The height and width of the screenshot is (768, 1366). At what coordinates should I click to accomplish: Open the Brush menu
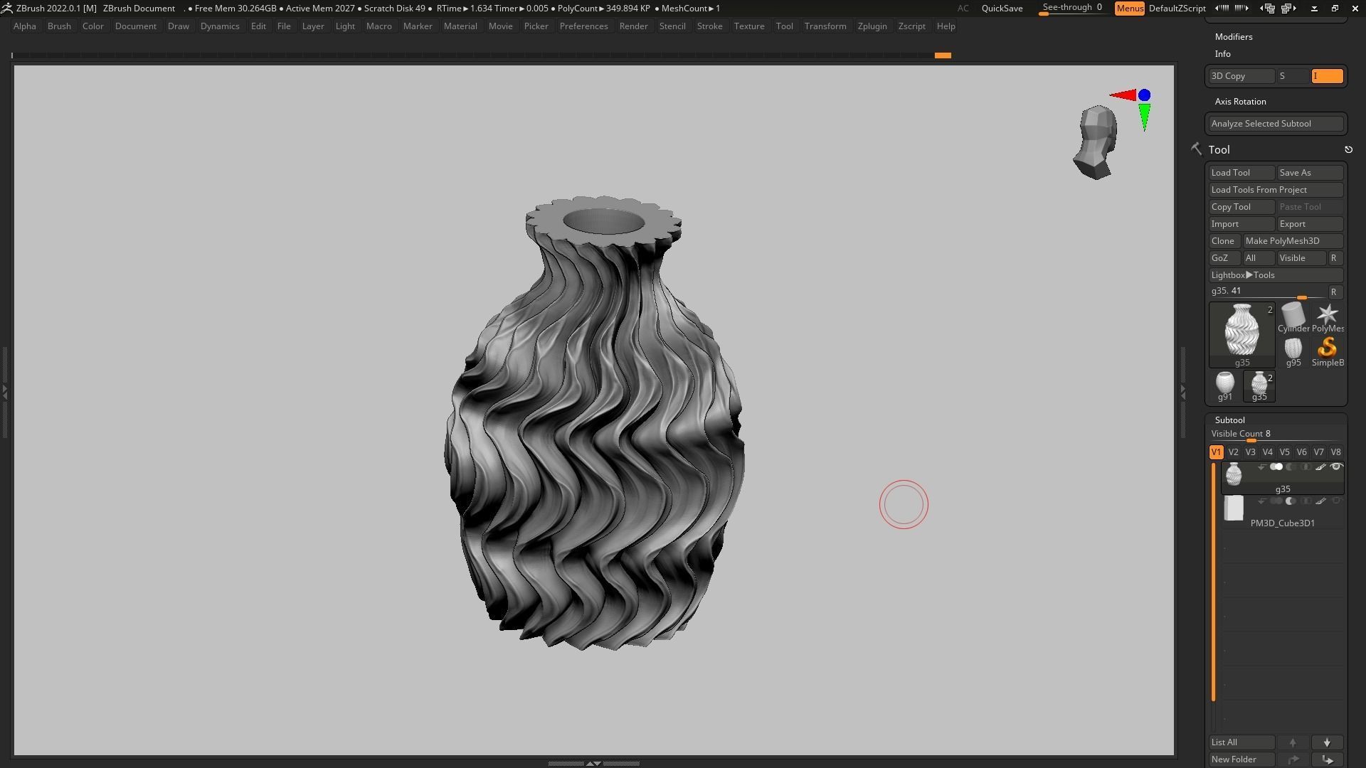(x=59, y=26)
